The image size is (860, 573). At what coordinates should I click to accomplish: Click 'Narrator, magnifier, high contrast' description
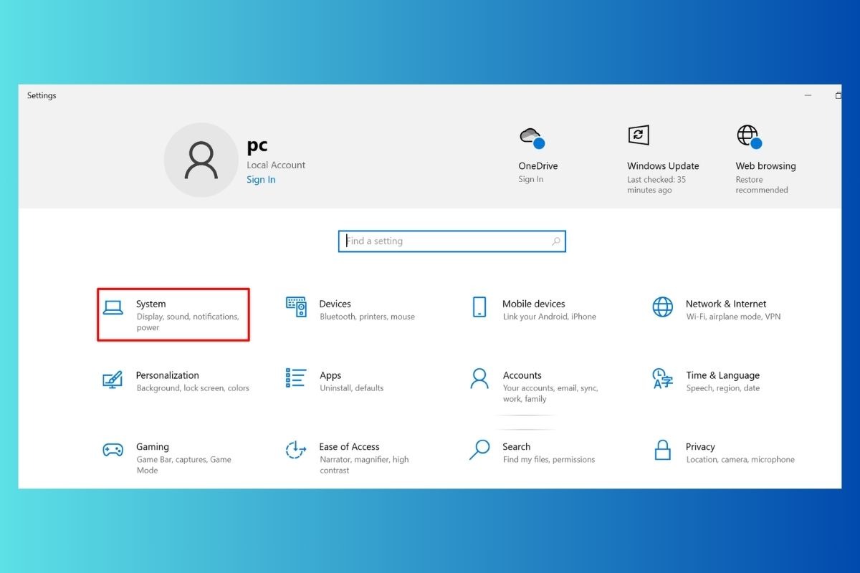(364, 465)
